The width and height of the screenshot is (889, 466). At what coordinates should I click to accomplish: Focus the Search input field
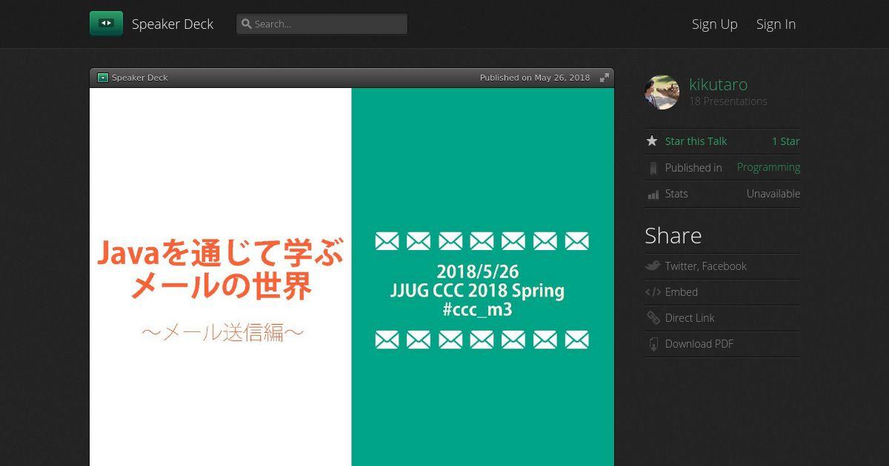[x=322, y=24]
